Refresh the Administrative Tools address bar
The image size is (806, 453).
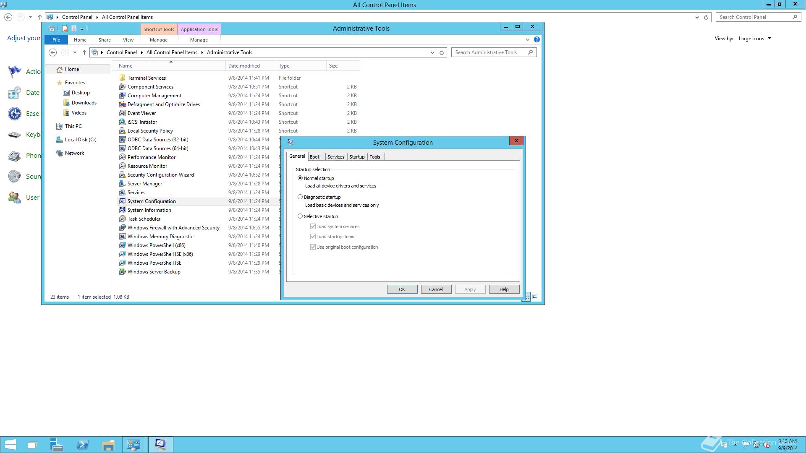442,52
